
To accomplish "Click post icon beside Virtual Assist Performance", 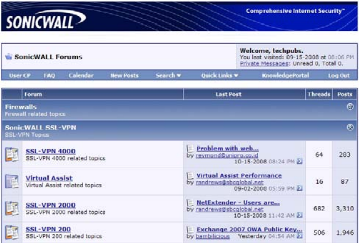I will point(190,176).
